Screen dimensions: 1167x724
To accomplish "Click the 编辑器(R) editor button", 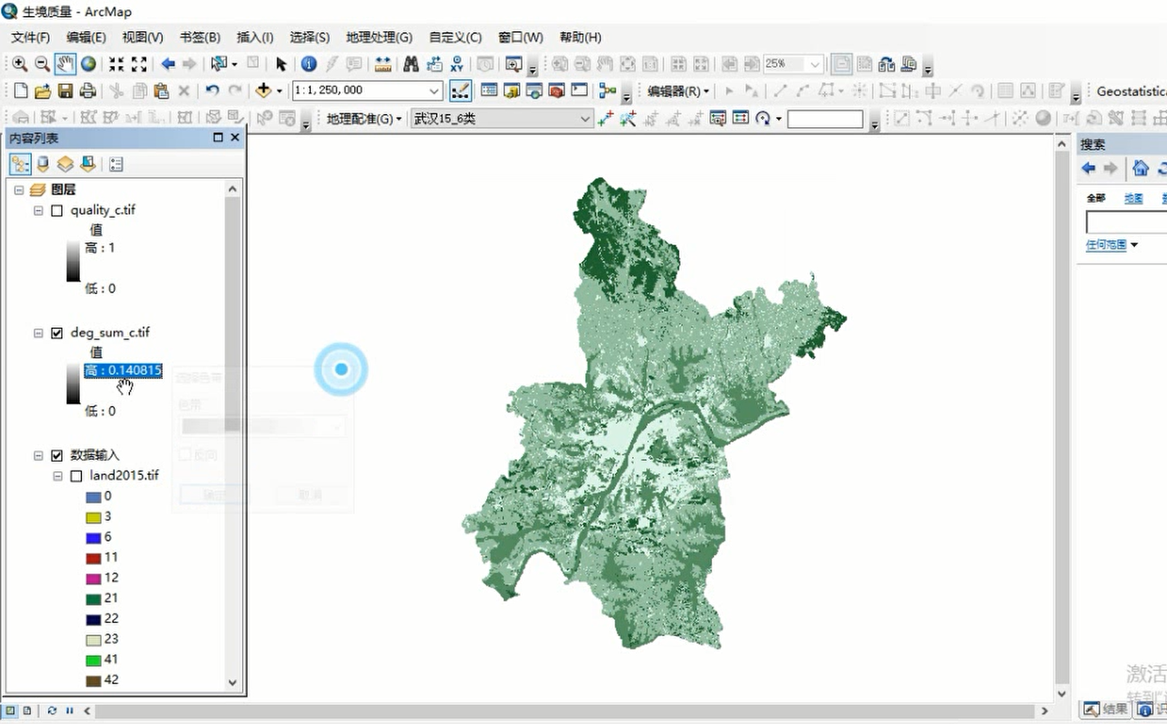I will [677, 91].
